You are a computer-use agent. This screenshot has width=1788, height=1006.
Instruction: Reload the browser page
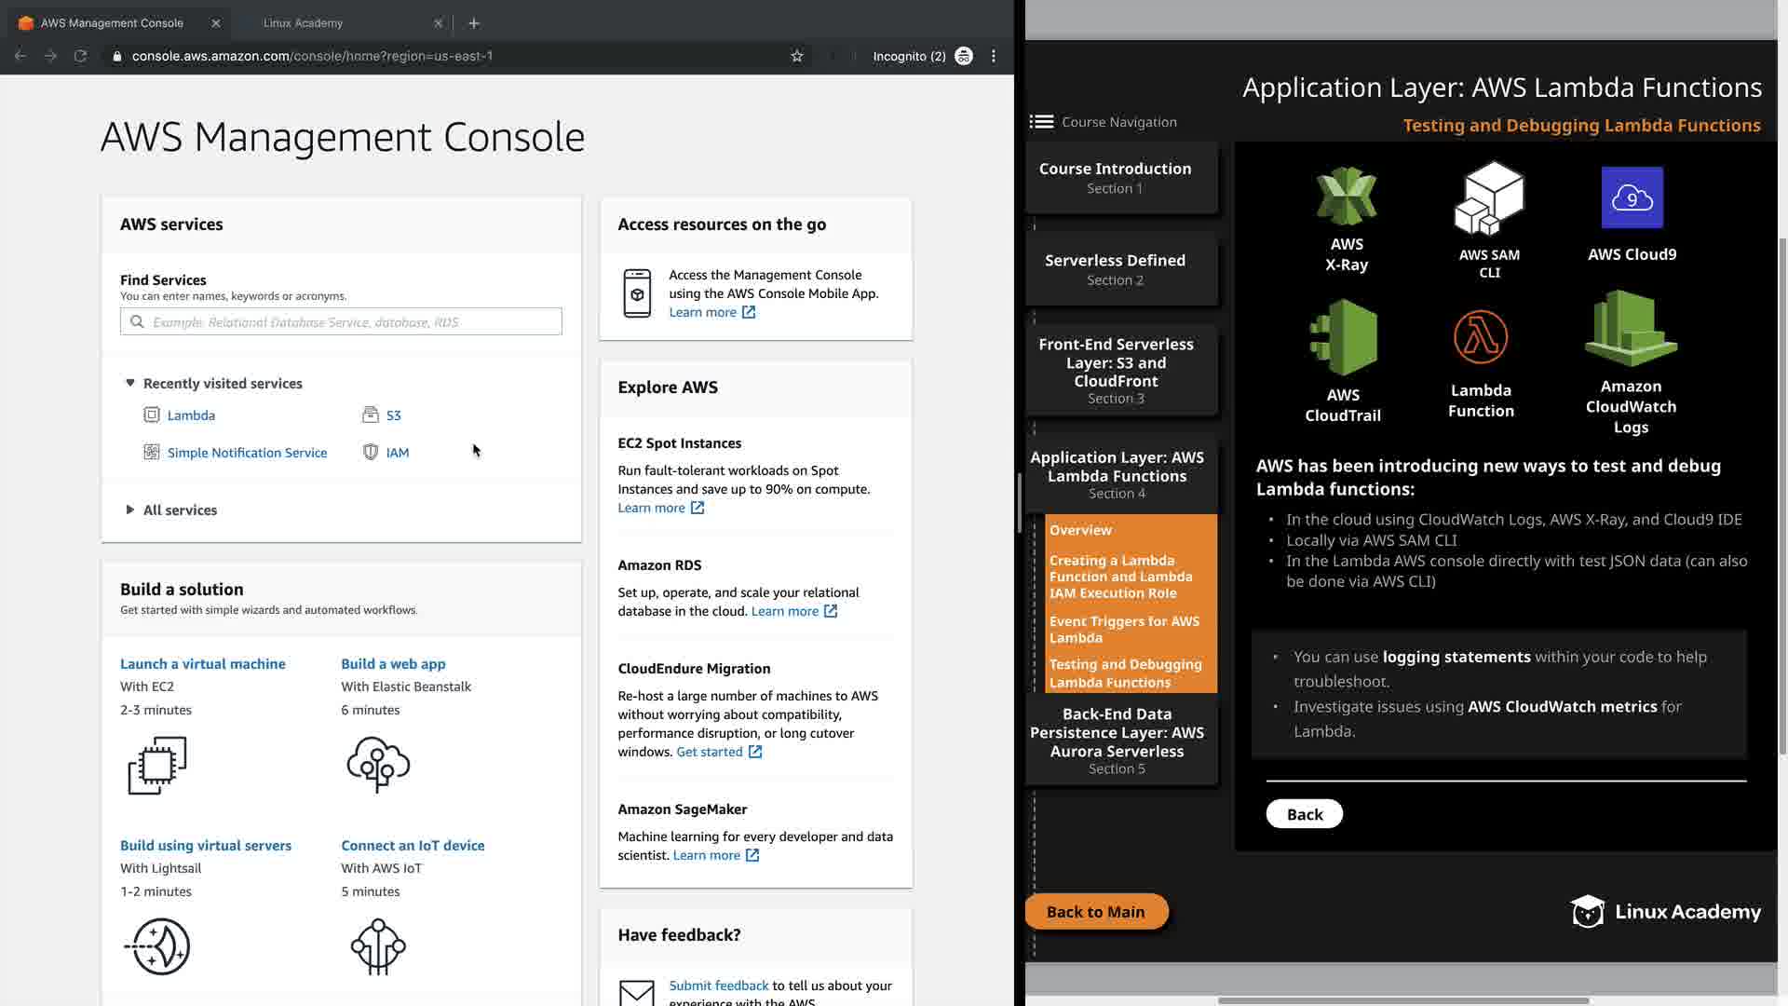pyautogui.click(x=81, y=56)
